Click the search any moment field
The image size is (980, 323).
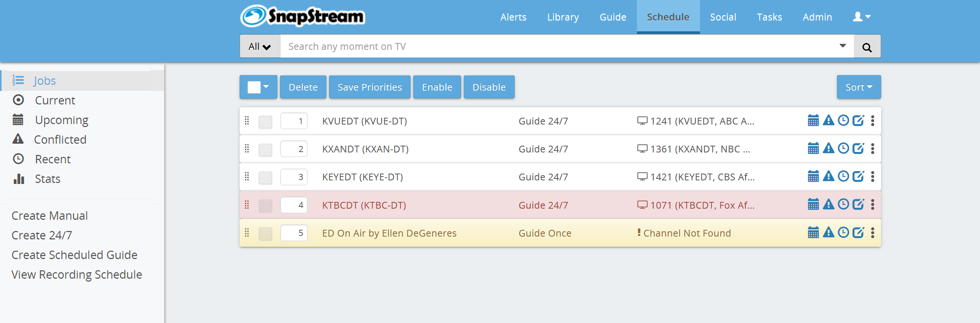pyautogui.click(x=567, y=46)
